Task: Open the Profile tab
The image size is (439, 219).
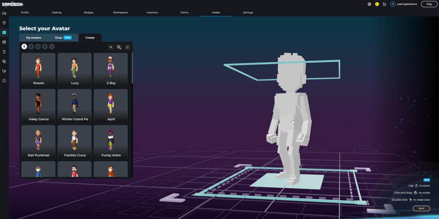Action: (x=25, y=12)
